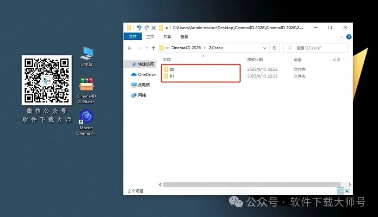This screenshot has width=378, height=217.
Task: Switch to the 共享 ribbon tab
Action: click(167, 37)
